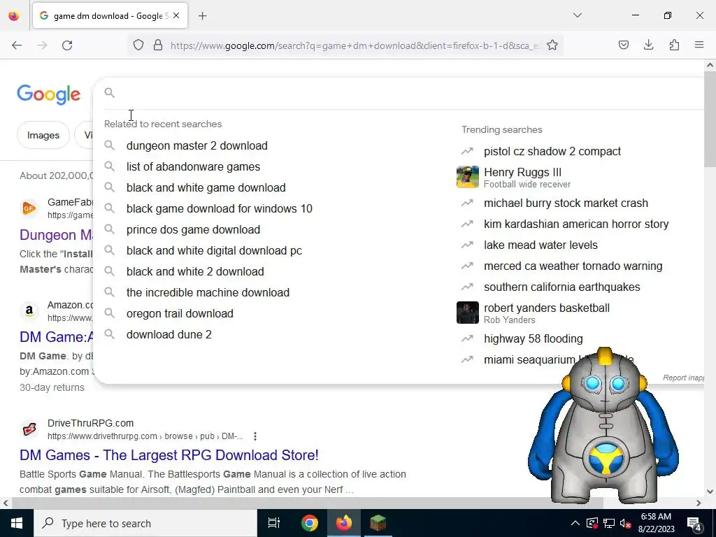The width and height of the screenshot is (716, 537).
Task: List all tabs dropdown arrow
Action: point(577,15)
